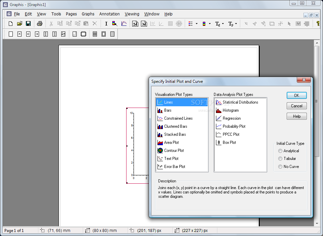The width and height of the screenshot is (323, 236).
Task: Click the New document icon
Action: [10, 24]
